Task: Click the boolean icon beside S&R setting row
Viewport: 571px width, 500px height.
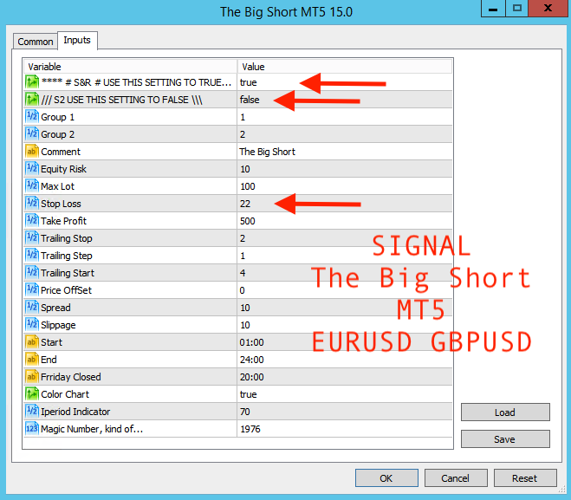Action: tap(32, 82)
